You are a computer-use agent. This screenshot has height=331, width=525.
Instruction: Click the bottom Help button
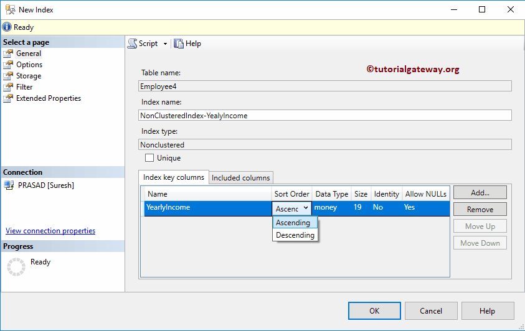click(488, 311)
